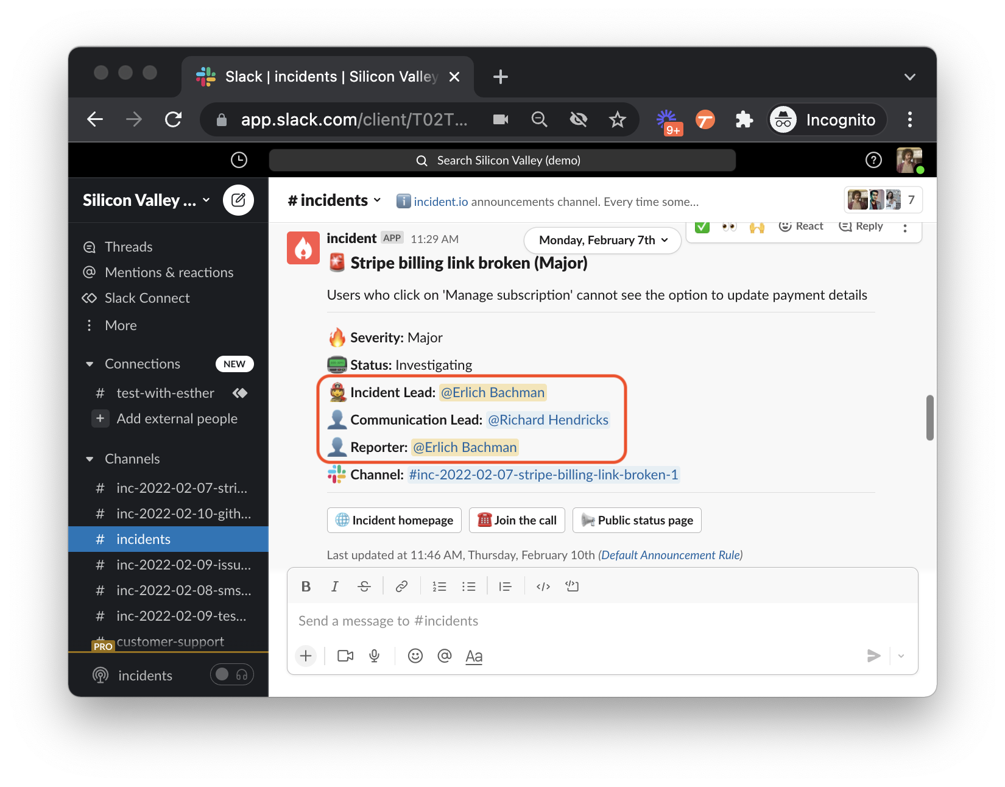
Task: Open the #incidents channel details dropdown
Action: [x=334, y=200]
